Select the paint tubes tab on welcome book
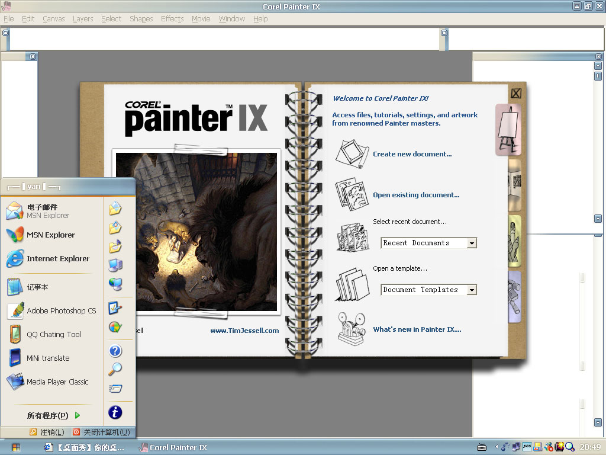This screenshot has height=455, width=606. (514, 297)
